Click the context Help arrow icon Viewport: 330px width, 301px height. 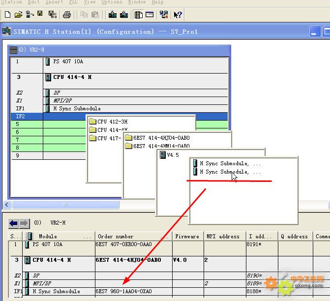178,15
